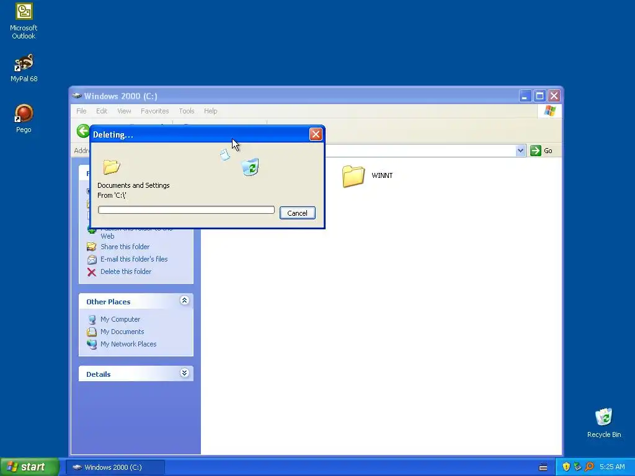Open the View menu
635x476 pixels.
click(x=124, y=111)
